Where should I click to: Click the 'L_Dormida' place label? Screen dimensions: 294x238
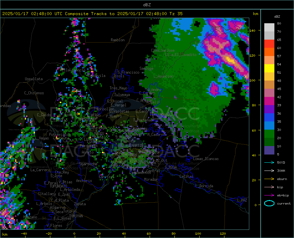coord(204,186)
